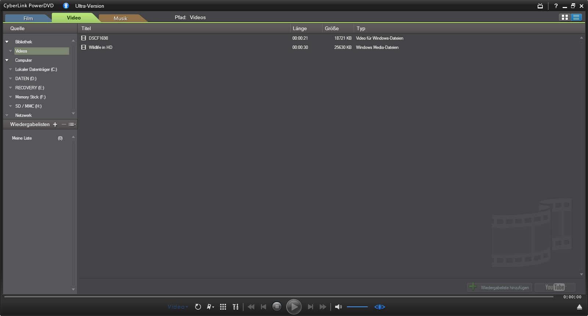588x316 pixels.
Task: Select Videos in the library tree
Action: pyautogui.click(x=42, y=51)
